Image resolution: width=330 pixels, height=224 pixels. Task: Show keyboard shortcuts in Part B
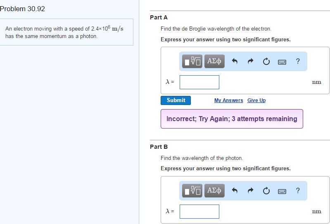coord(282,191)
